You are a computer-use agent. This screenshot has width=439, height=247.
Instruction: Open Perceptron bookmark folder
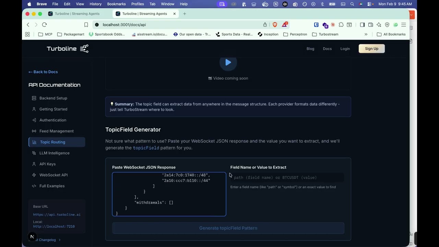295,34
